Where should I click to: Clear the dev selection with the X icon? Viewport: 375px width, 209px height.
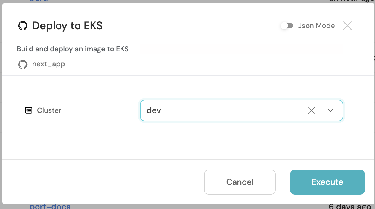pyautogui.click(x=311, y=110)
